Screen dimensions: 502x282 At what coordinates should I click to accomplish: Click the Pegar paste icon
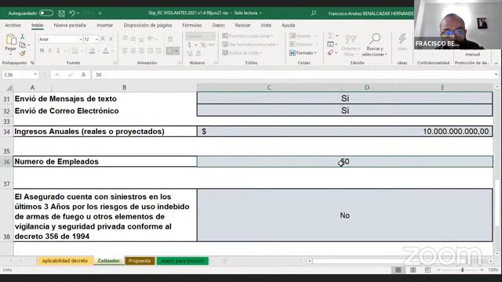[11, 40]
